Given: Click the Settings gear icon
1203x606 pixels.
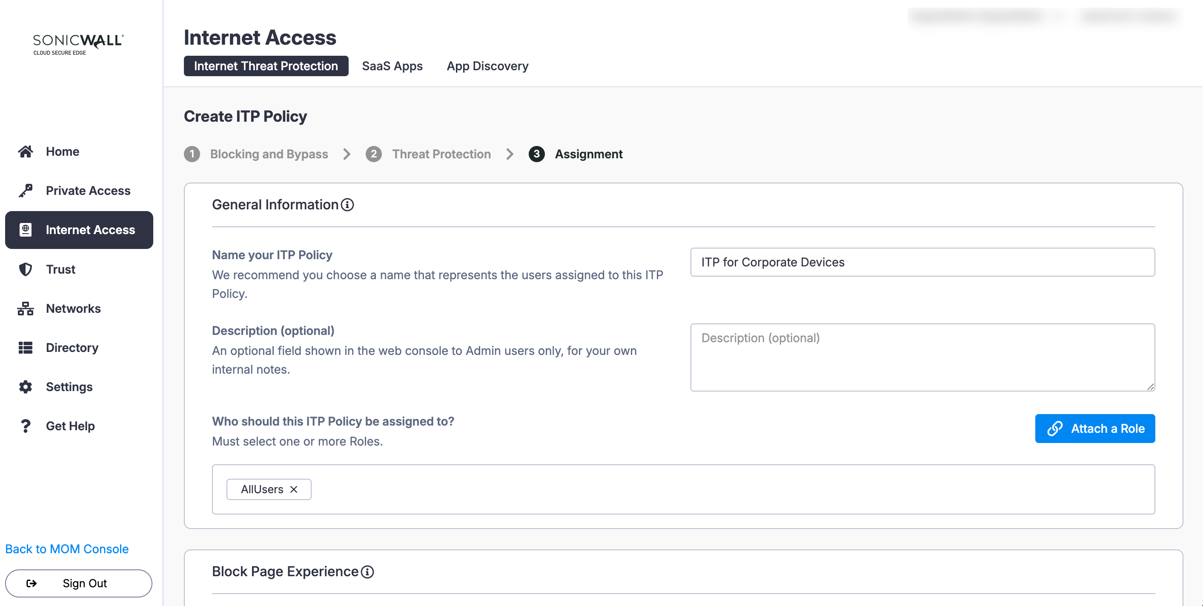Looking at the screenshot, I should tap(26, 387).
